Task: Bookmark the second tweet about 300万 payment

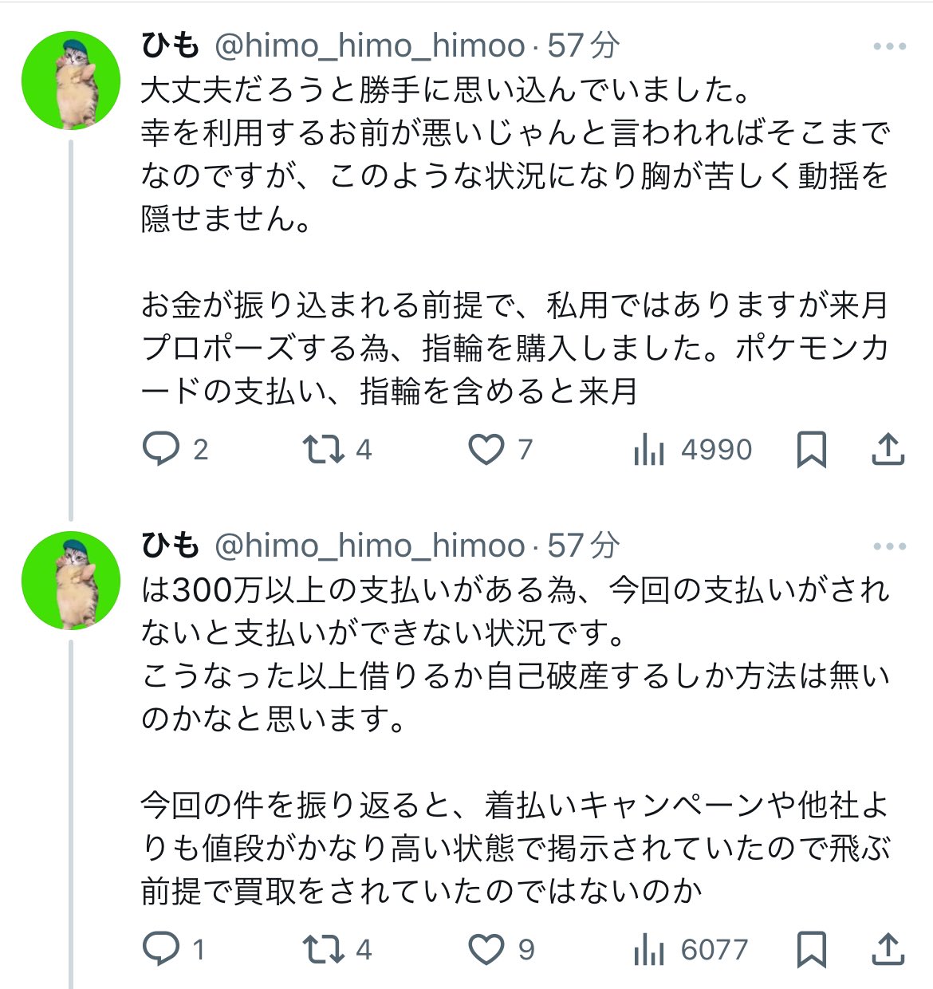Action: coord(811,949)
